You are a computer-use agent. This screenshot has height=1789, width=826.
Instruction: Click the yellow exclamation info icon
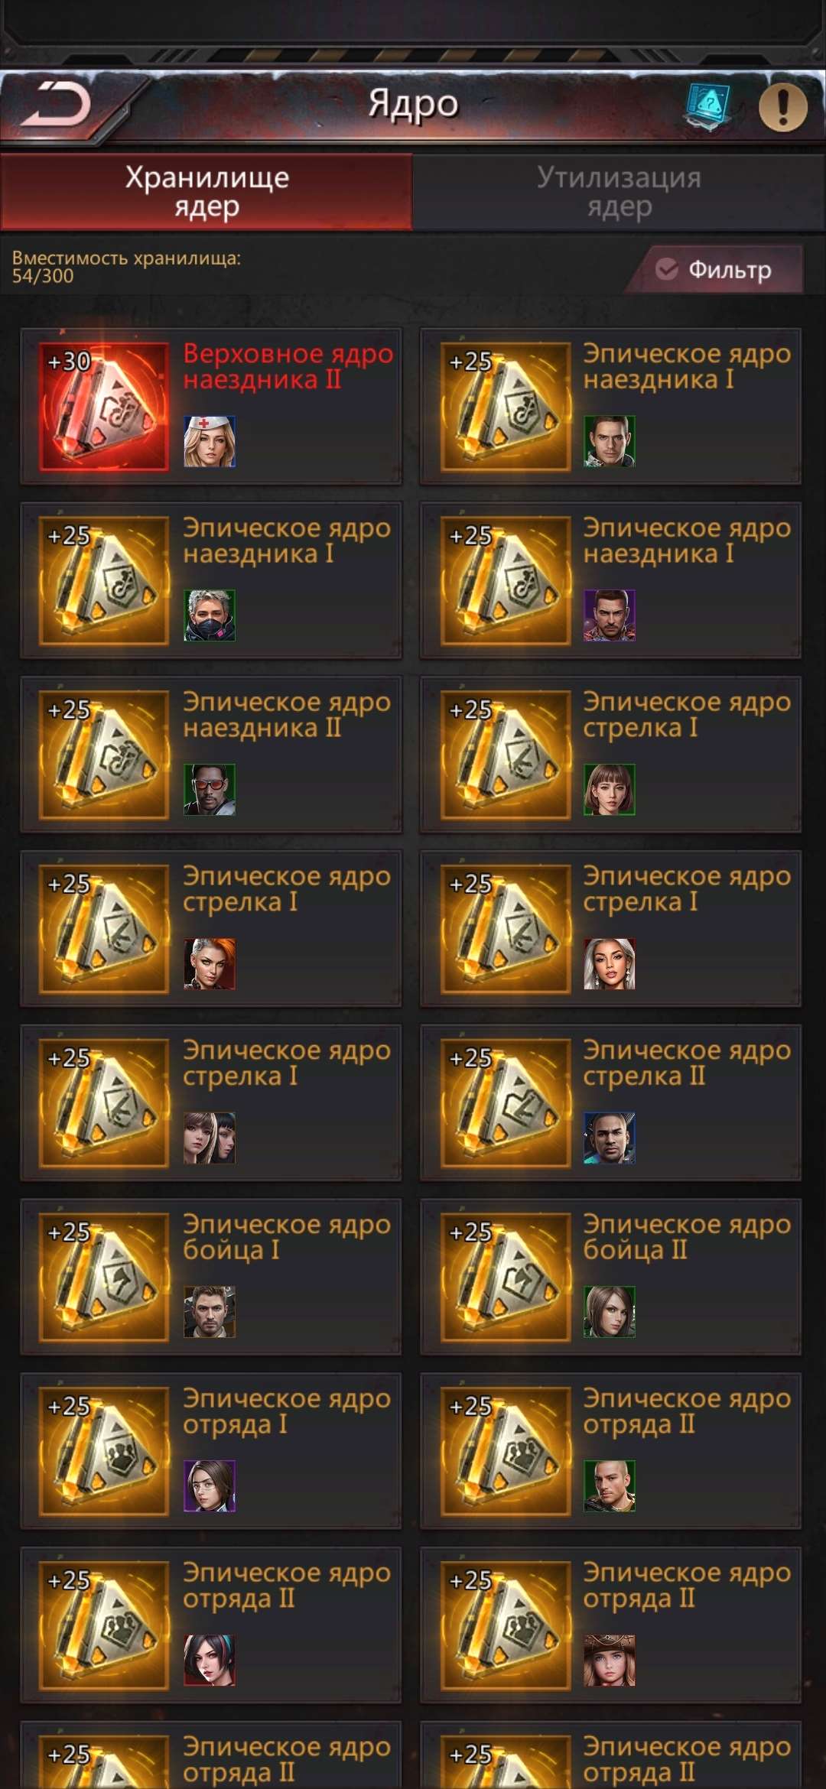(x=782, y=107)
